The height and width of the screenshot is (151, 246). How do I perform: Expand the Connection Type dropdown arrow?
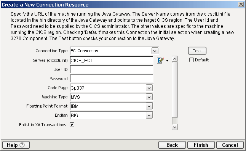pos(155,51)
